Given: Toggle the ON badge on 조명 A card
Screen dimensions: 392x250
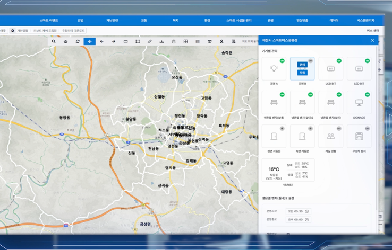Looking at the screenshot, I should pyautogui.click(x=282, y=61).
